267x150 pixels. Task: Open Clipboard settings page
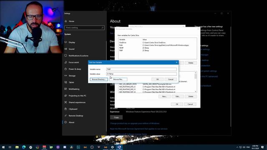pos(73,109)
